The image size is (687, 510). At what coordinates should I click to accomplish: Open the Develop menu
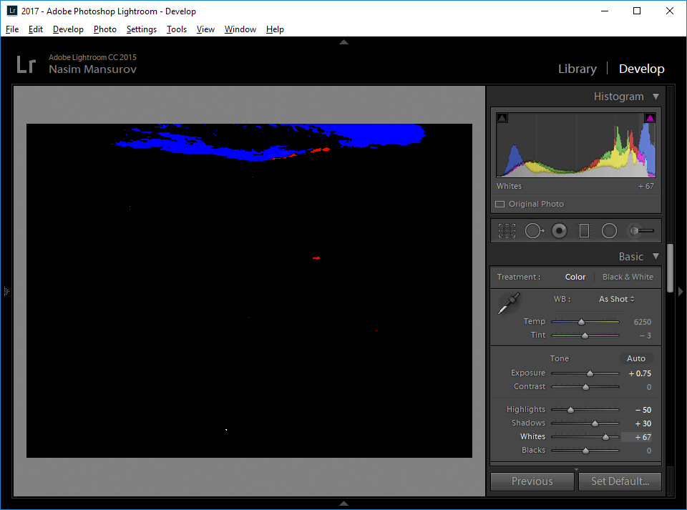tap(69, 29)
